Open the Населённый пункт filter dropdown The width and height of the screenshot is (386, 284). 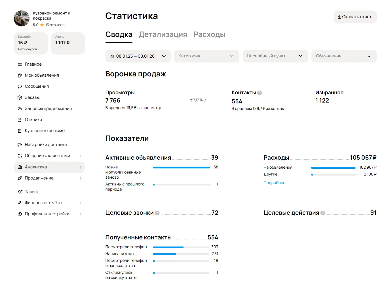pyautogui.click(x=275, y=56)
